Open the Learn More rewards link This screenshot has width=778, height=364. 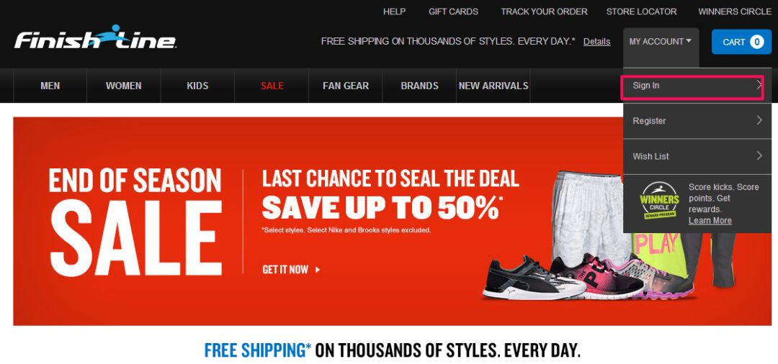(x=710, y=220)
